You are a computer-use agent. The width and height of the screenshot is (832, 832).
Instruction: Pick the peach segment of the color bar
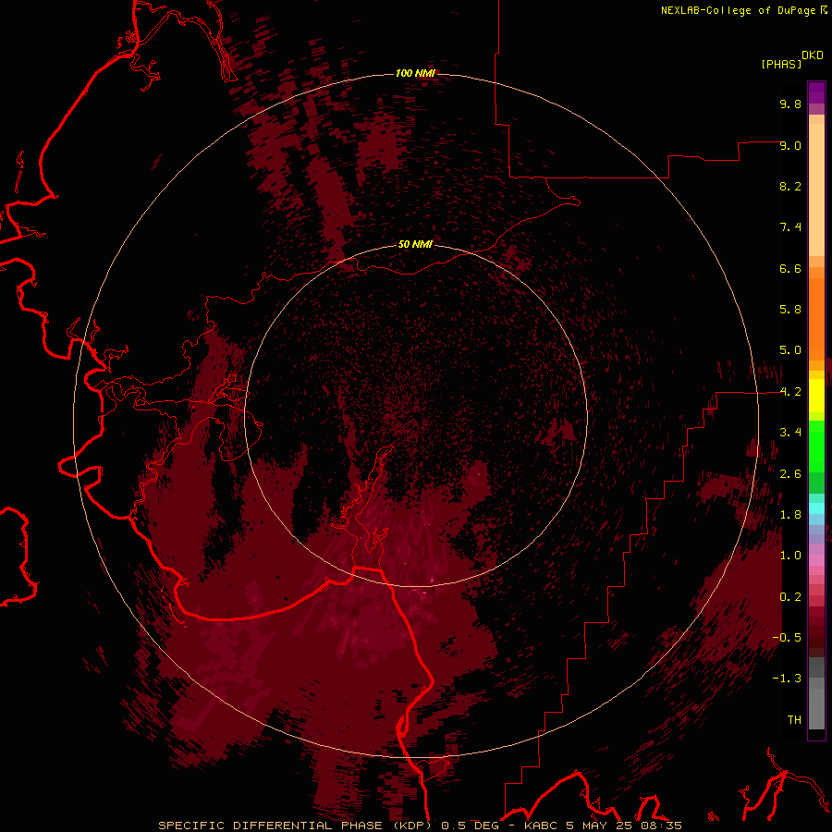click(x=816, y=190)
